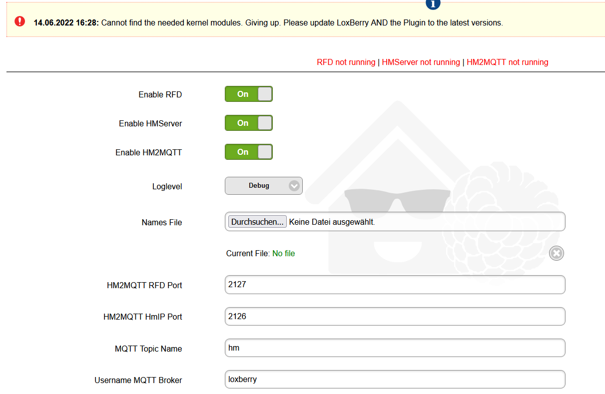Open the Loglevel Debug dropdown
Screen dimensions: 605x394
[264, 186]
